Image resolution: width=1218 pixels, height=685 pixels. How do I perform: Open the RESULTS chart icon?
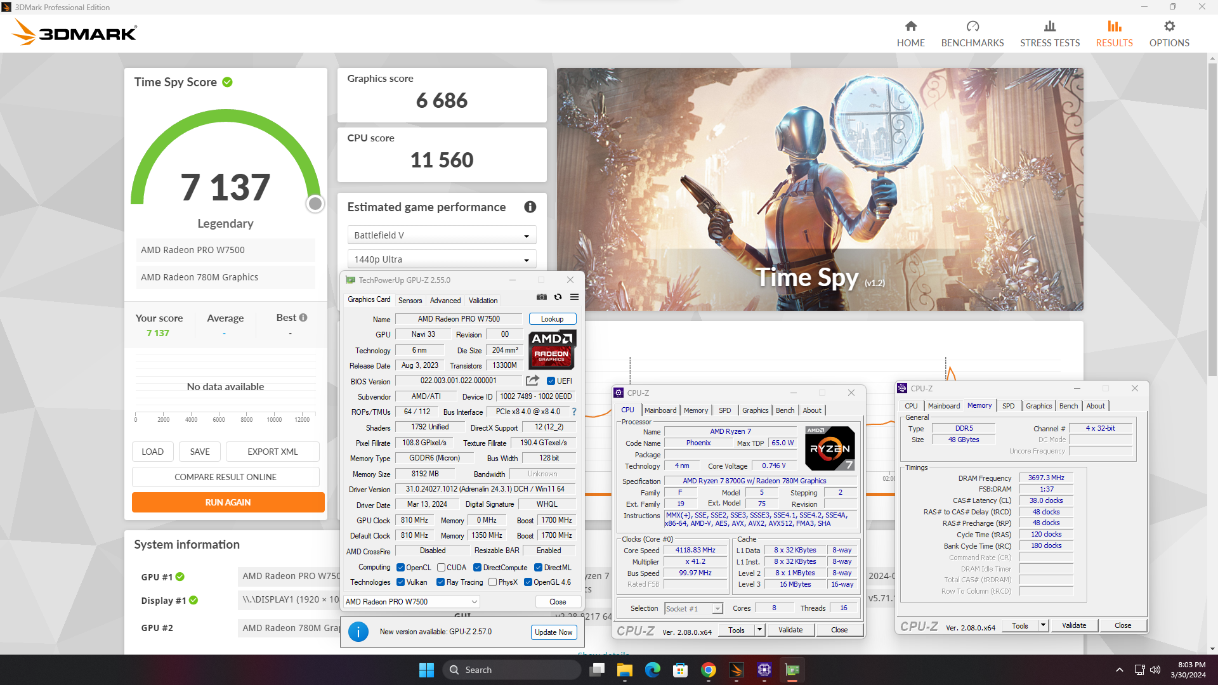pyautogui.click(x=1115, y=26)
